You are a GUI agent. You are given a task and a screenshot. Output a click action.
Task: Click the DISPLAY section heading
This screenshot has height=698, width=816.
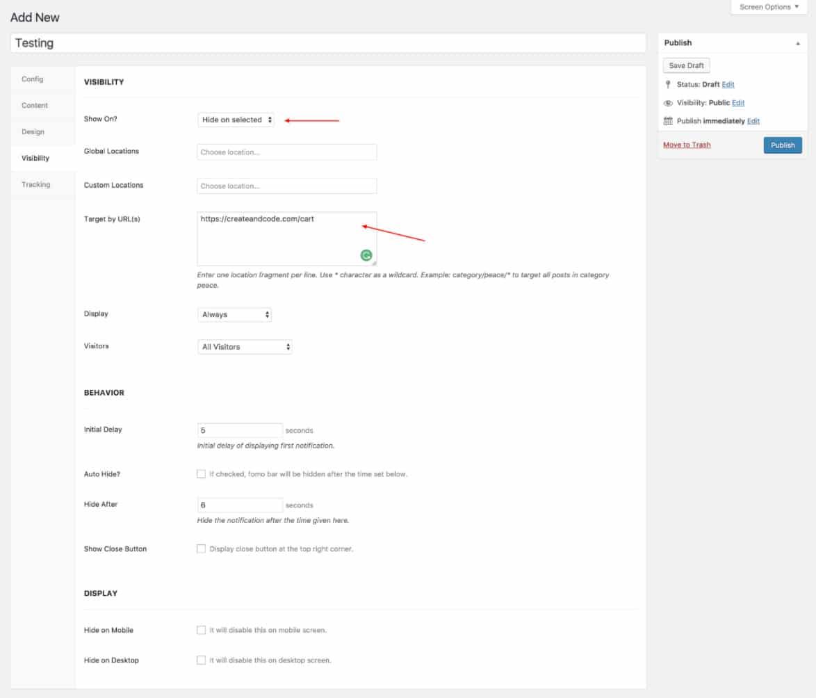(101, 593)
